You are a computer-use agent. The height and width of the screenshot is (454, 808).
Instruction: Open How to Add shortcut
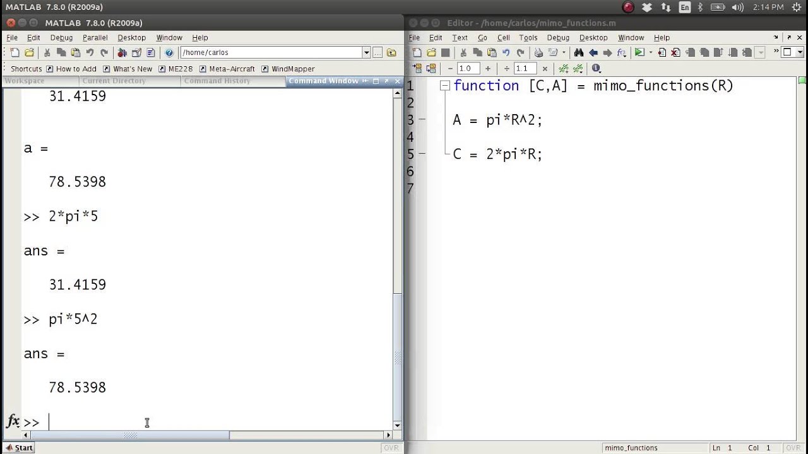pos(71,69)
